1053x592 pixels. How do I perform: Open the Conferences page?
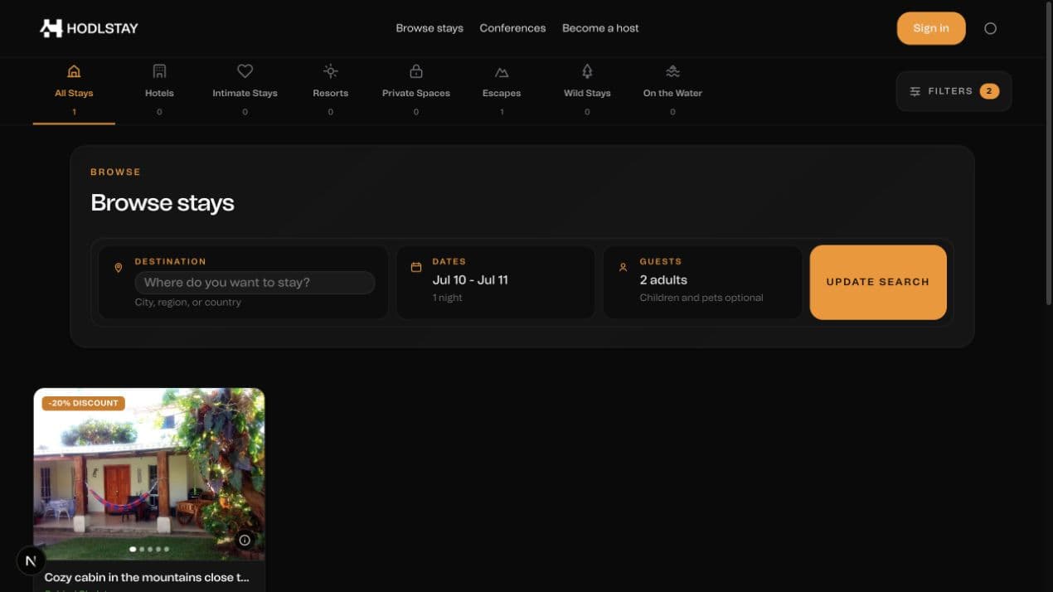pyautogui.click(x=512, y=28)
